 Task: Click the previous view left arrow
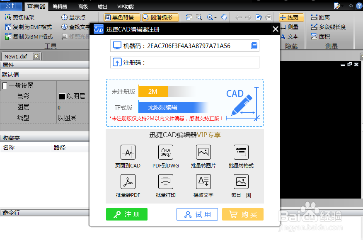[238, 17]
